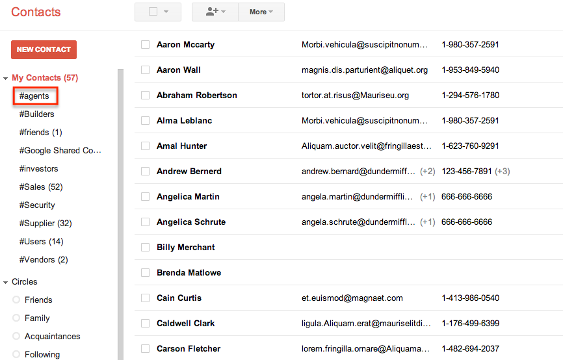The image size is (563, 360).
Task: Check the box for Cain Curtis
Action: point(145,298)
